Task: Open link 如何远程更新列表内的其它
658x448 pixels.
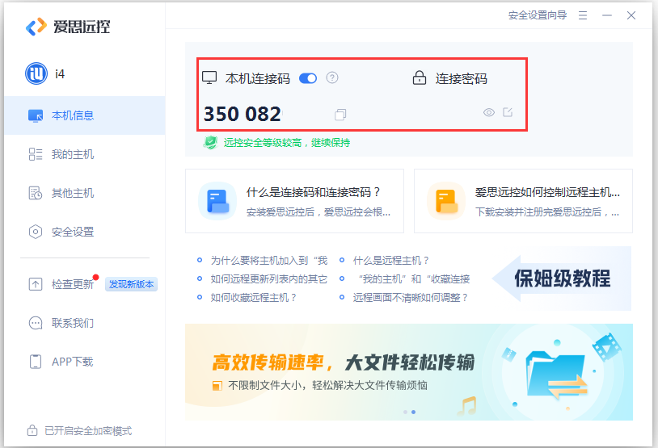Action: coord(269,278)
